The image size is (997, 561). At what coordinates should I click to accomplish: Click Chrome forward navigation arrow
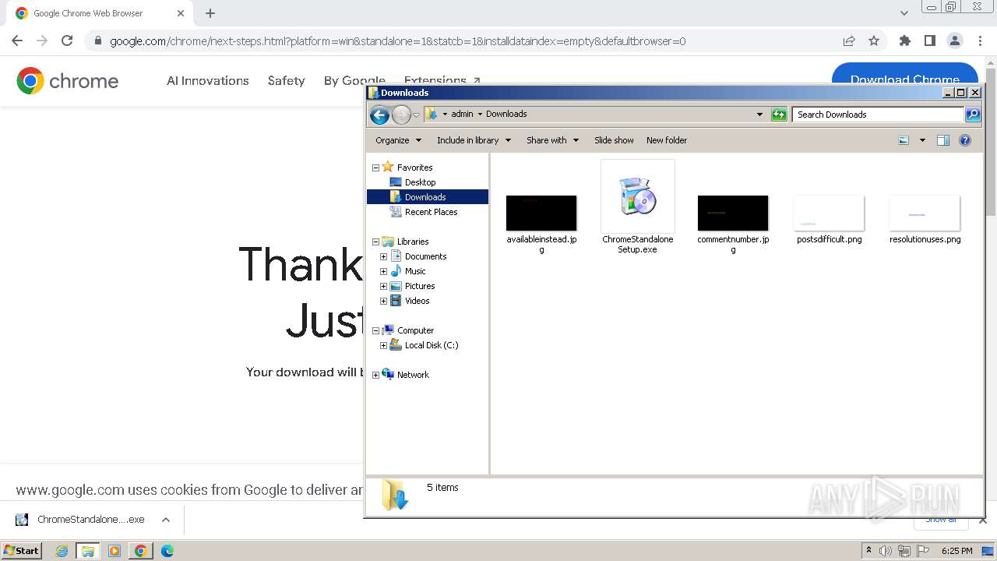42,41
